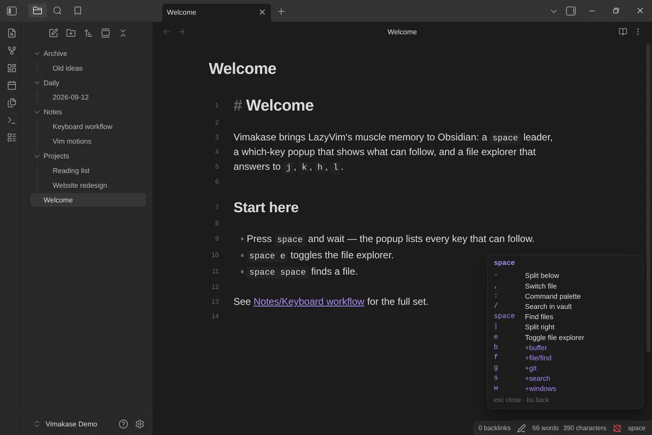Open settings gear

point(140,424)
